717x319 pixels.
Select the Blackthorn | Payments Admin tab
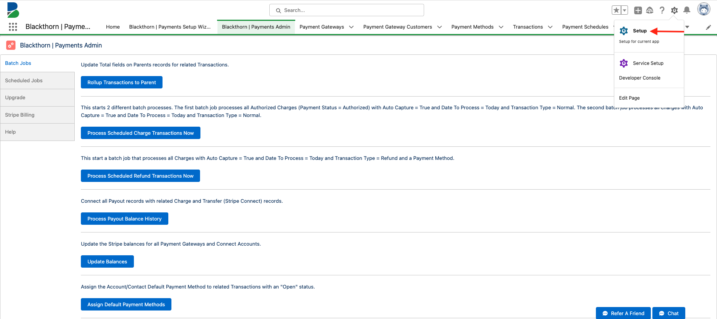coord(256,27)
